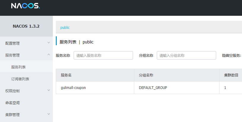Click the 分组名称 column header
This screenshot has width=242, height=122.
point(177,75)
